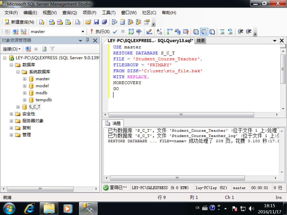Image resolution: width=287 pixels, height=215 pixels.
Task: Select Results to Text mode
Action: 196,32
